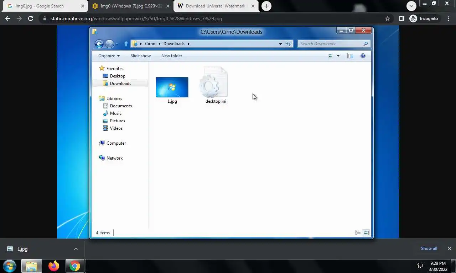This screenshot has height=273, width=456.
Task: Open Chrome tab search dropdown
Action: click(x=411, y=6)
